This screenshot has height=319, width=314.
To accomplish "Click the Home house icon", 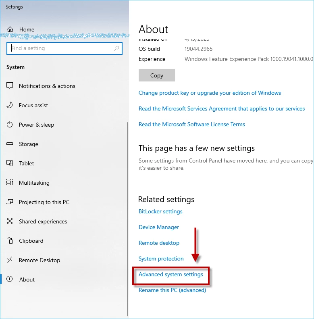I will [x=10, y=29].
